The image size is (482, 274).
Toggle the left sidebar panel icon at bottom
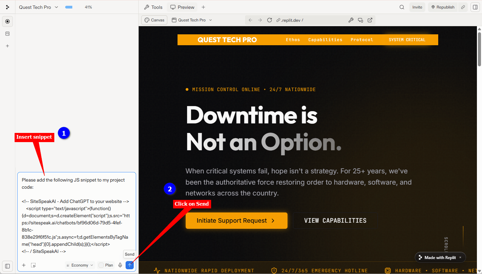pyautogui.click(x=7, y=266)
